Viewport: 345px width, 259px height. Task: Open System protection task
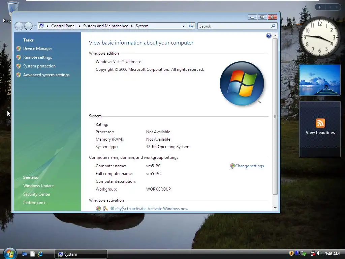coord(39,66)
